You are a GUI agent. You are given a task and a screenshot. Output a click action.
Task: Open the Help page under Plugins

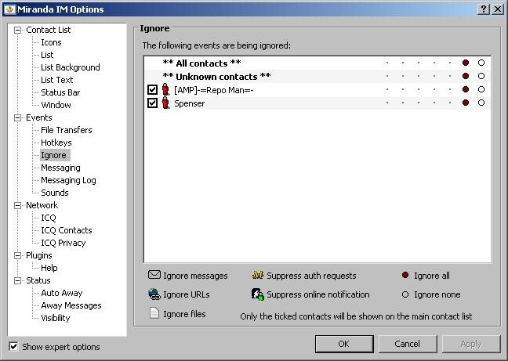49,268
